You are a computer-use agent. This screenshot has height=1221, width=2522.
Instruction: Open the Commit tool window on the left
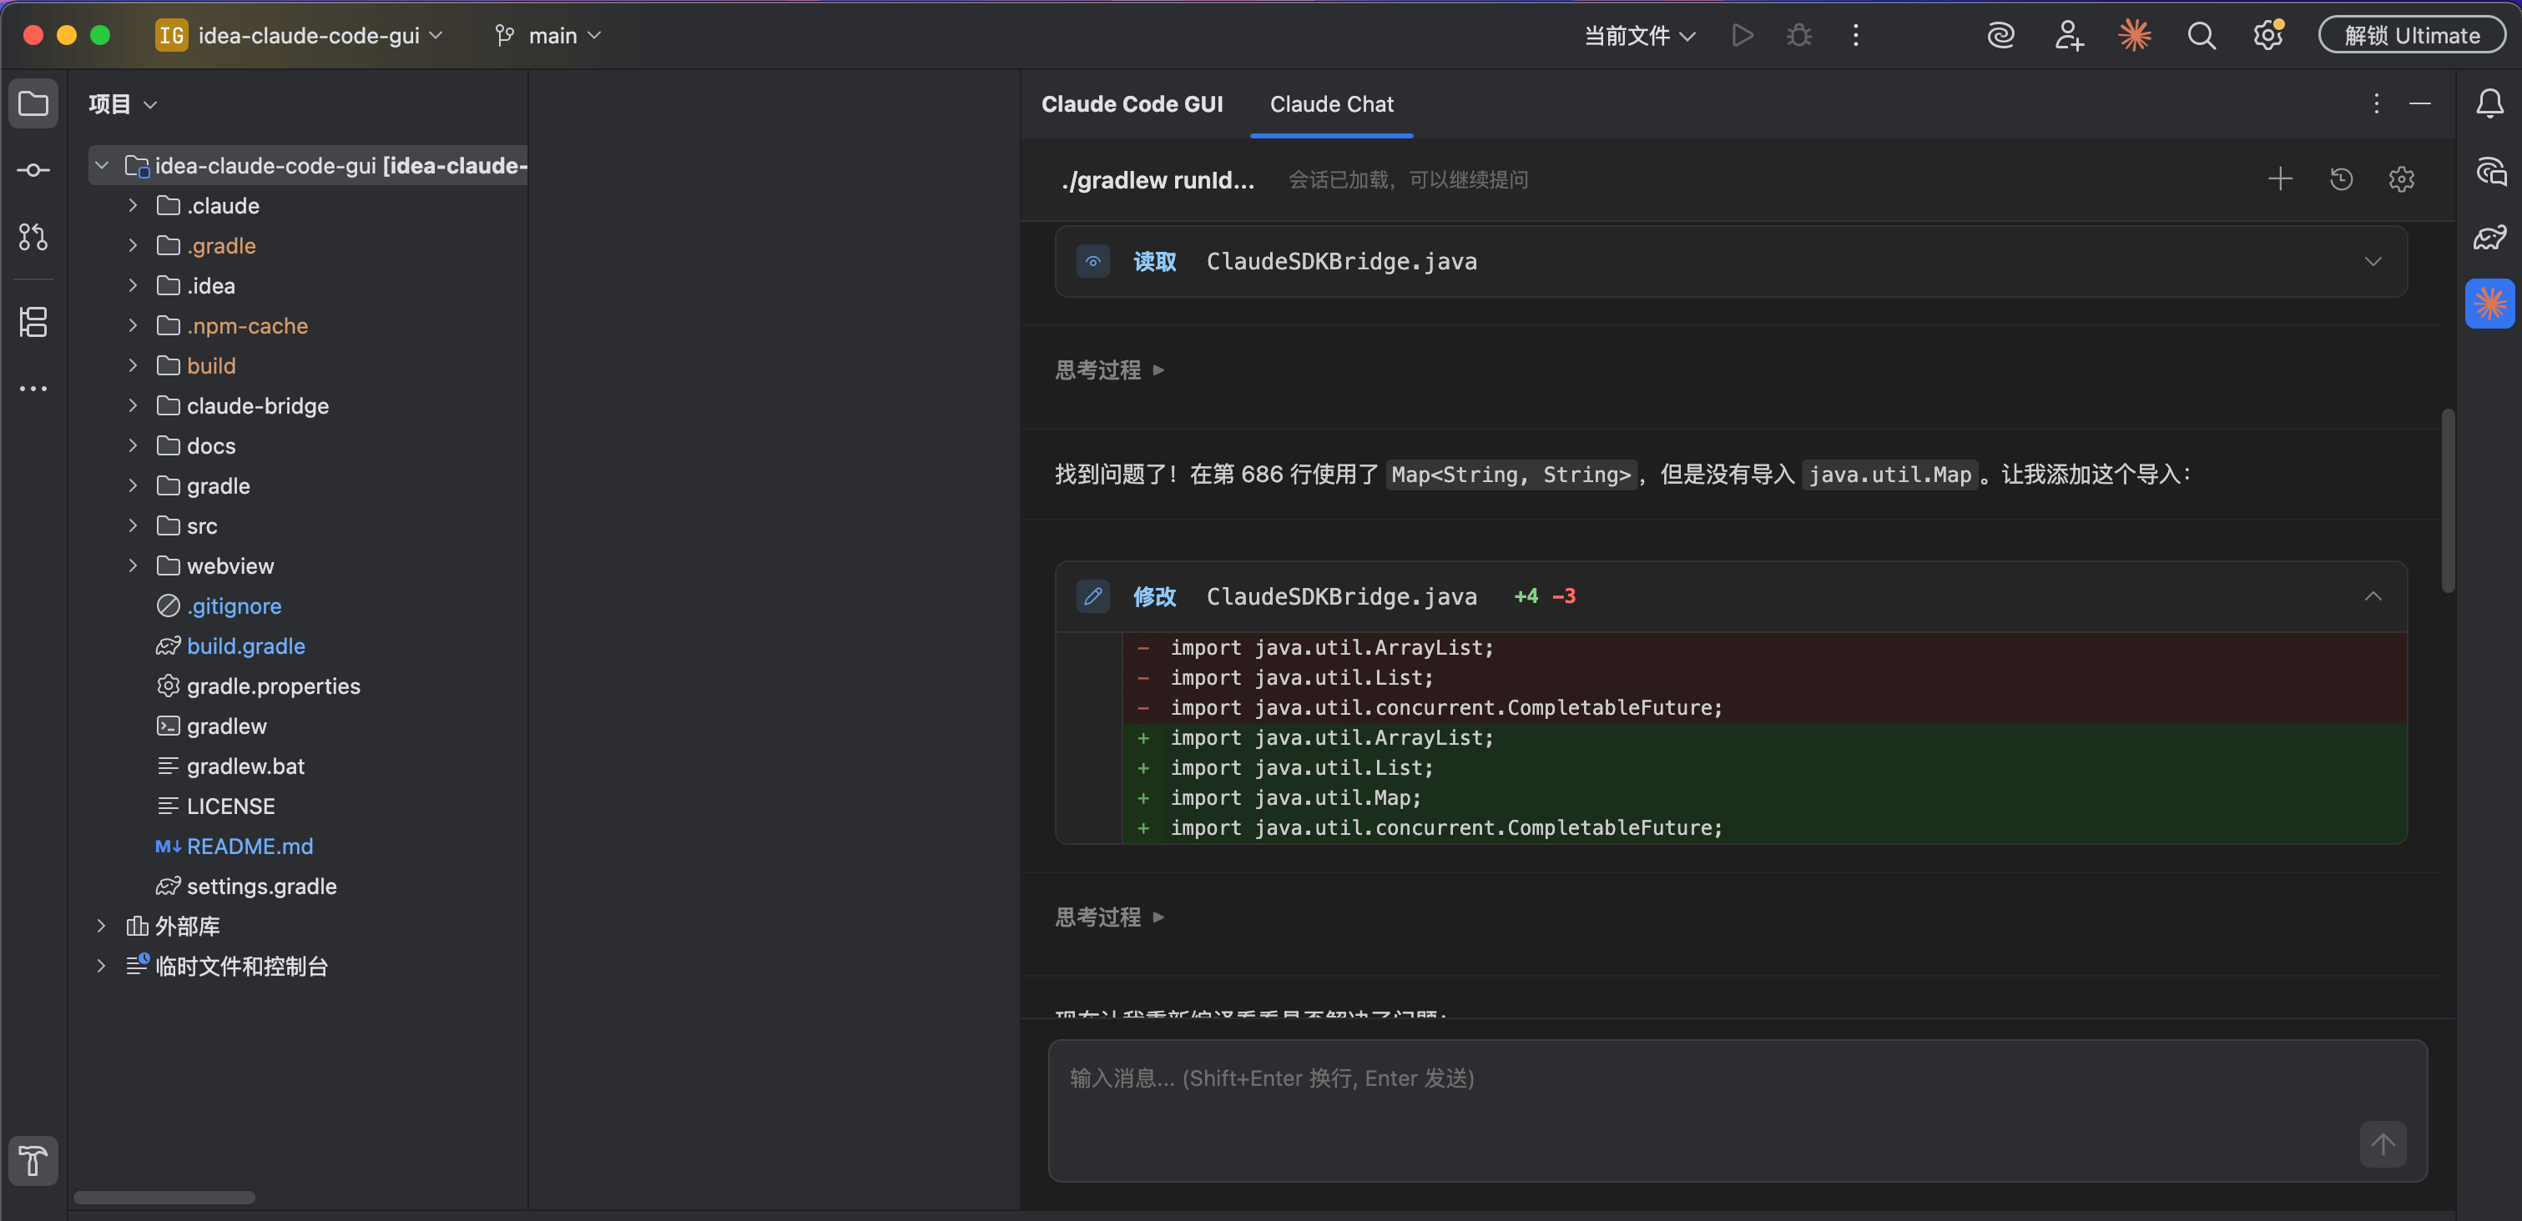[x=33, y=169]
